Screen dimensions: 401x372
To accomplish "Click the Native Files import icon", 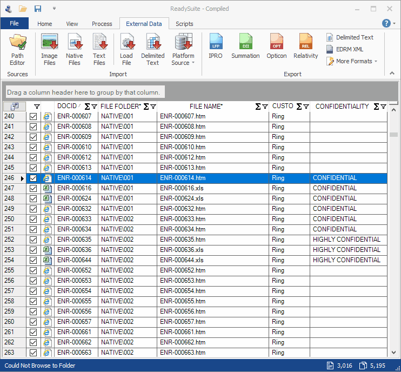I will 75,49.
